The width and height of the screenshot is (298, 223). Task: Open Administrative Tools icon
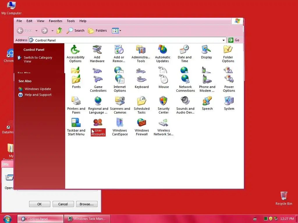pyautogui.click(x=141, y=54)
